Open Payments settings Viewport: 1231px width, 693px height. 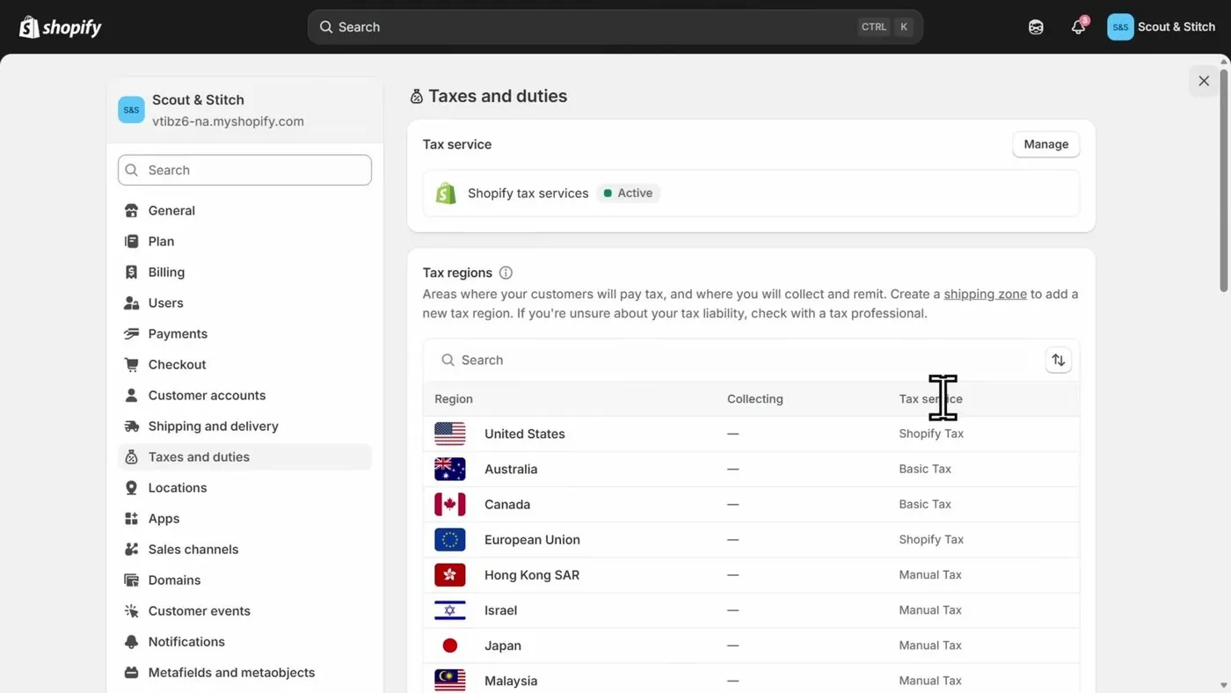tap(244, 333)
